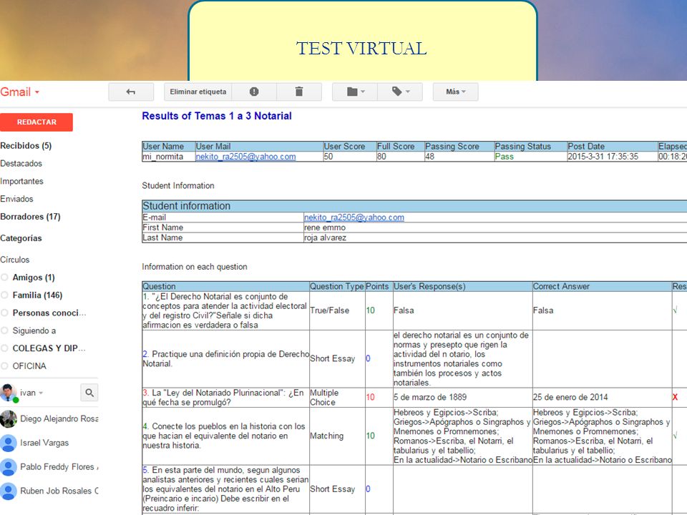Screen dimensions: 687x515
Task: Click the report spam exclamation icon
Action: tap(253, 92)
